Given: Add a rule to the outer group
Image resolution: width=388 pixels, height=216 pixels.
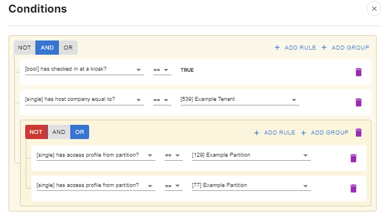Looking at the screenshot, I should point(295,48).
